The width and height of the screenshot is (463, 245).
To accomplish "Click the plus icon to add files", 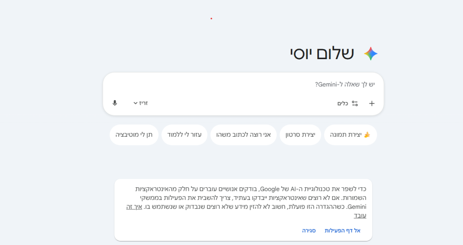I will [x=372, y=103].
